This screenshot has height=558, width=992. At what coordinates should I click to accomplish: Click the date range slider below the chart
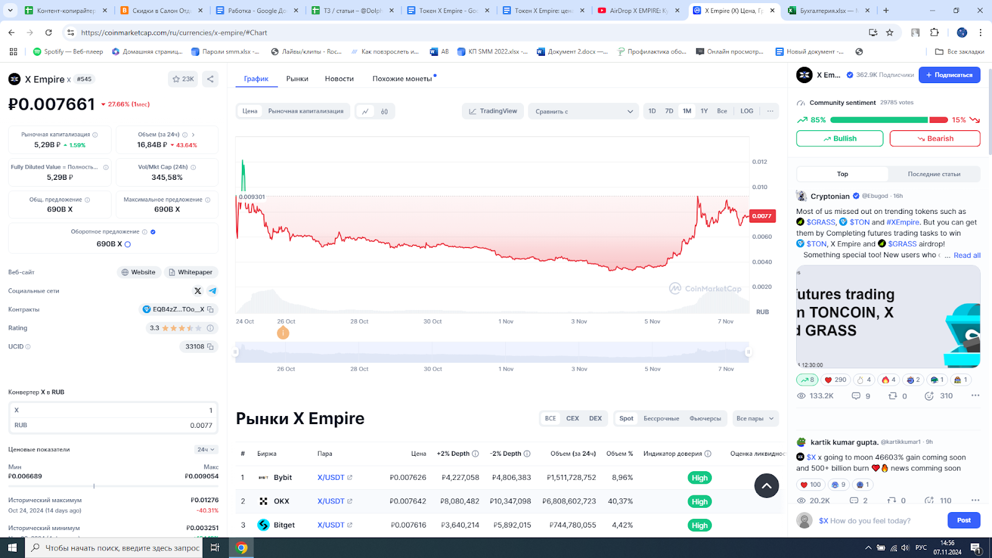[x=493, y=352]
